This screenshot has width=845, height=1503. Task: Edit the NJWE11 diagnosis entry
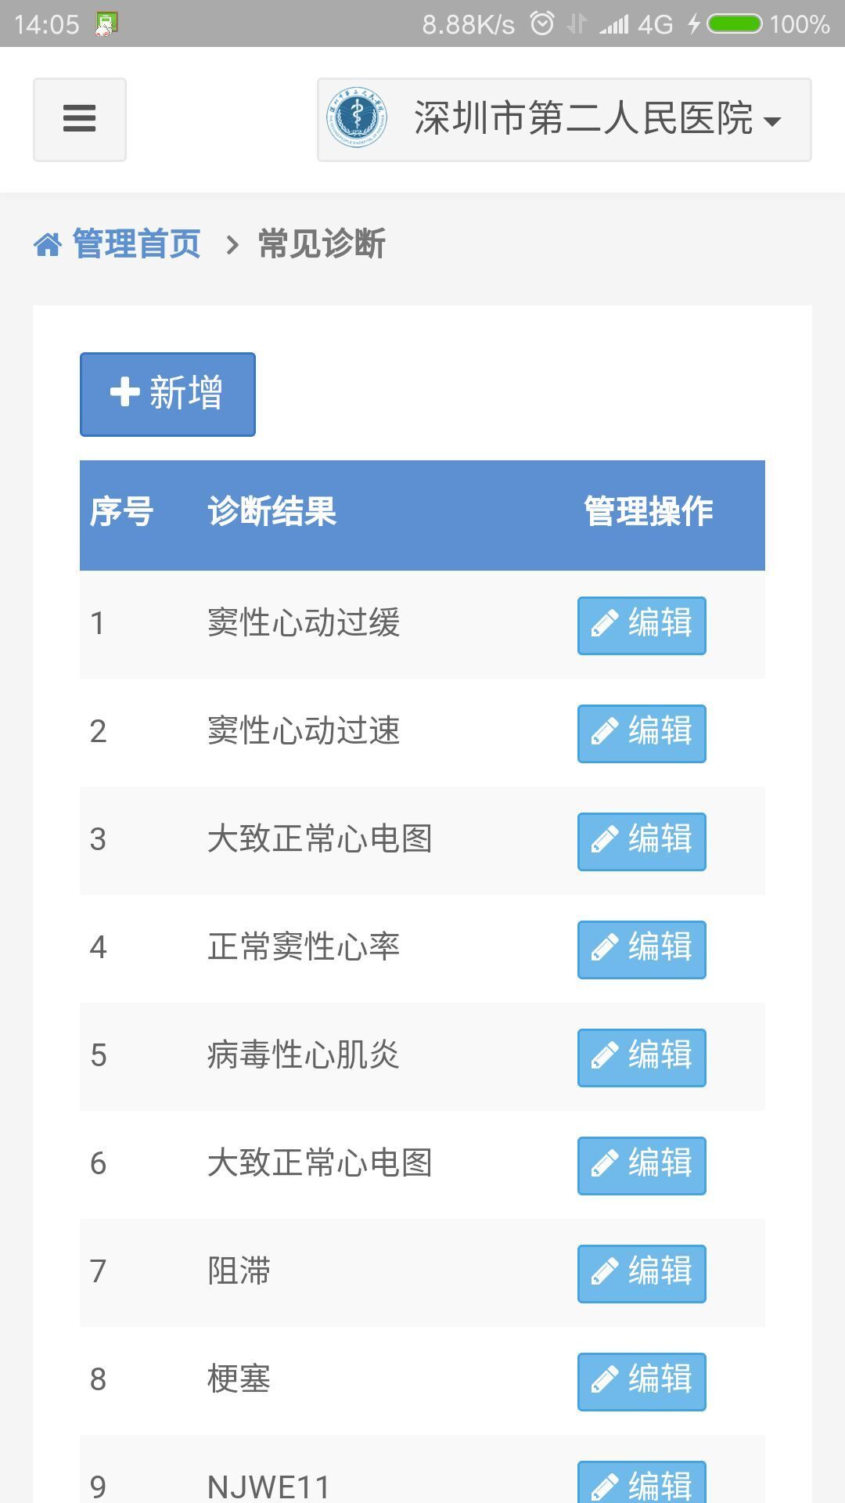642,1483
